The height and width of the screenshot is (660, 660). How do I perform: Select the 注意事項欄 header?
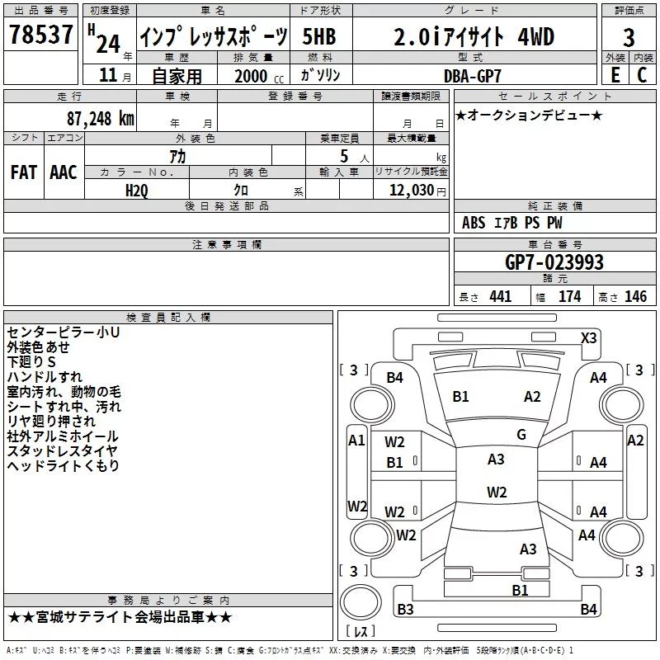coord(226,244)
